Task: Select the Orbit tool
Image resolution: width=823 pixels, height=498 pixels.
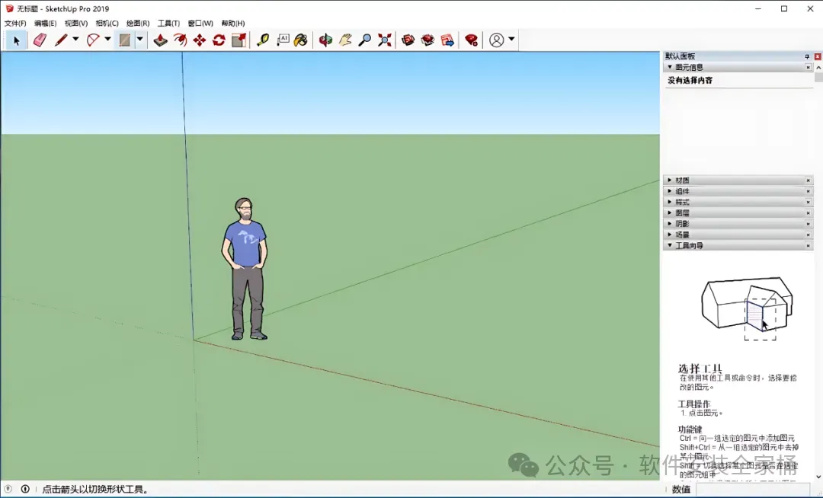Action: [325, 40]
